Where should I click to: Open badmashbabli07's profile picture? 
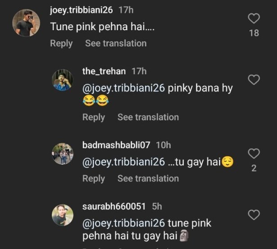point(62,154)
